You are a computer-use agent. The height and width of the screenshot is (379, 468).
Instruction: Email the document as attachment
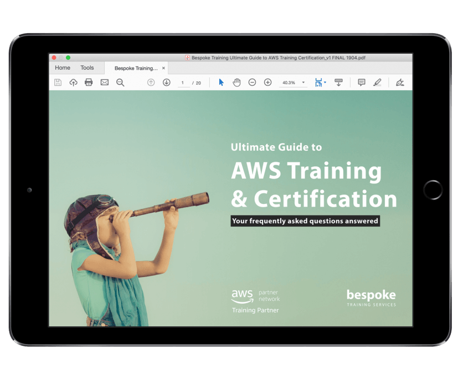(x=104, y=82)
